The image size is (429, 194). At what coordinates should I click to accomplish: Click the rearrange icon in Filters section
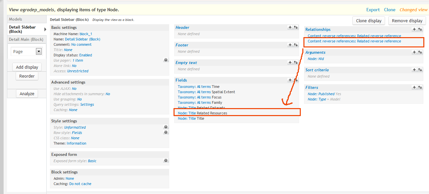coord(420,88)
